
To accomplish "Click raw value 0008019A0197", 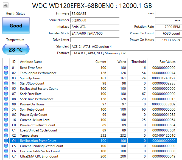I will tap(164, 78).
